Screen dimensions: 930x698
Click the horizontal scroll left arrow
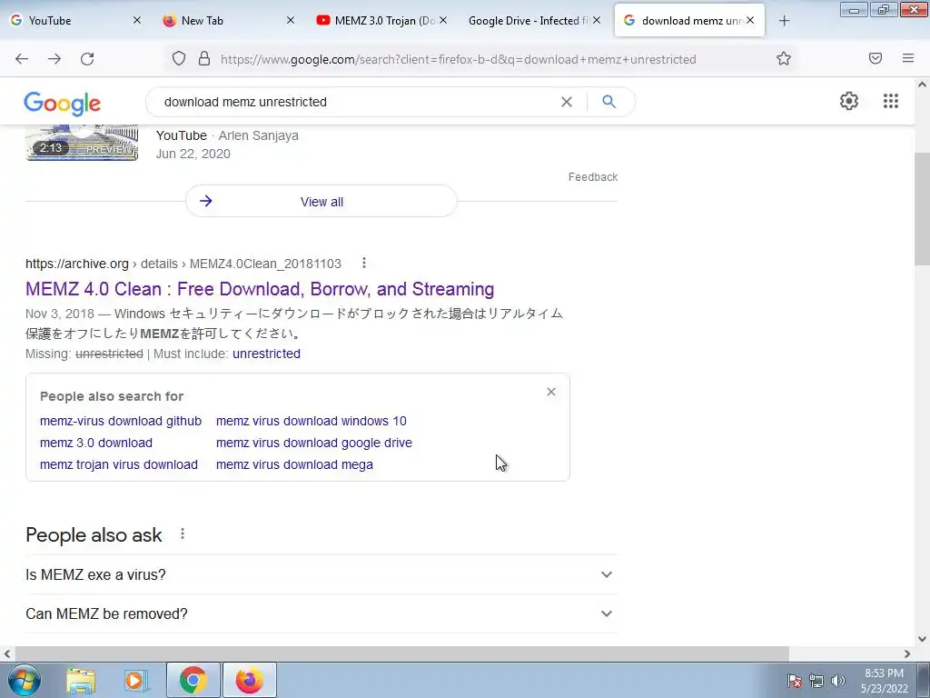click(6, 653)
